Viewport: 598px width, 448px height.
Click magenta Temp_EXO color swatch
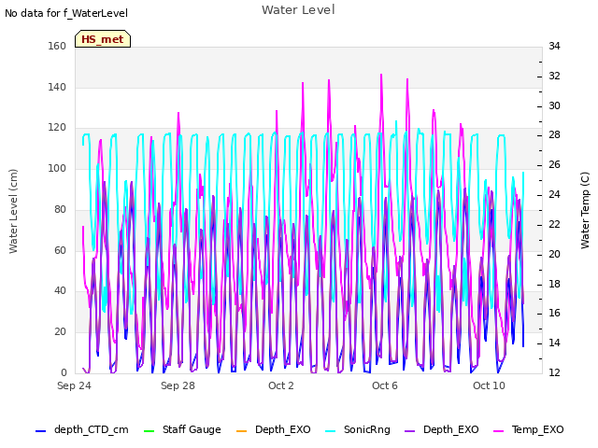coord(498,431)
